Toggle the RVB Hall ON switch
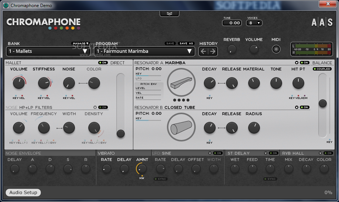This screenshot has height=202, width=339. 328,153
